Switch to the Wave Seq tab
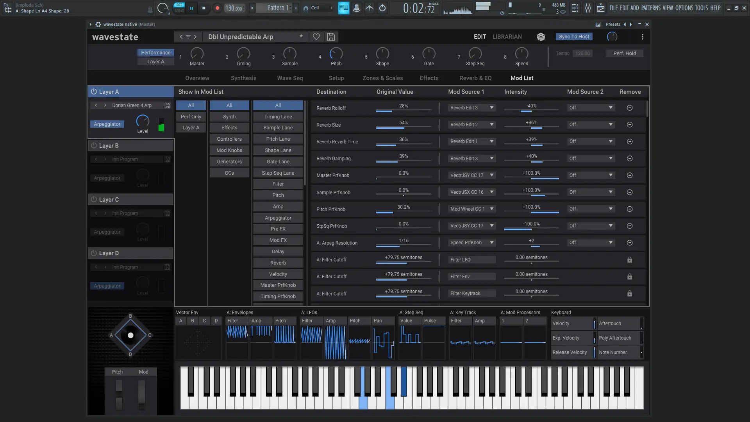Viewport: 750px width, 422px height. (290, 78)
